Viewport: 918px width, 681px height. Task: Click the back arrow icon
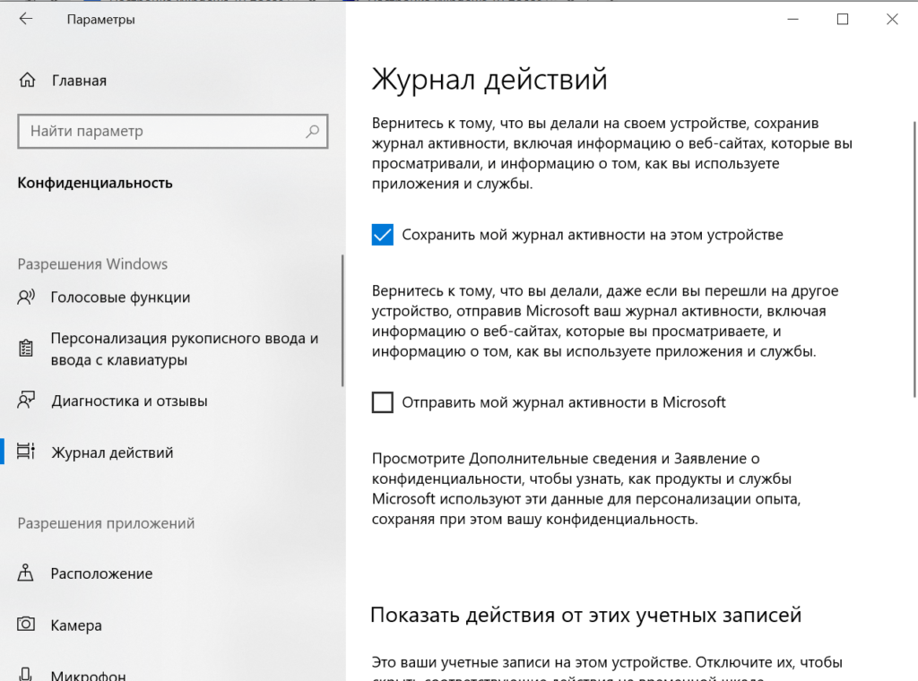[x=26, y=20]
